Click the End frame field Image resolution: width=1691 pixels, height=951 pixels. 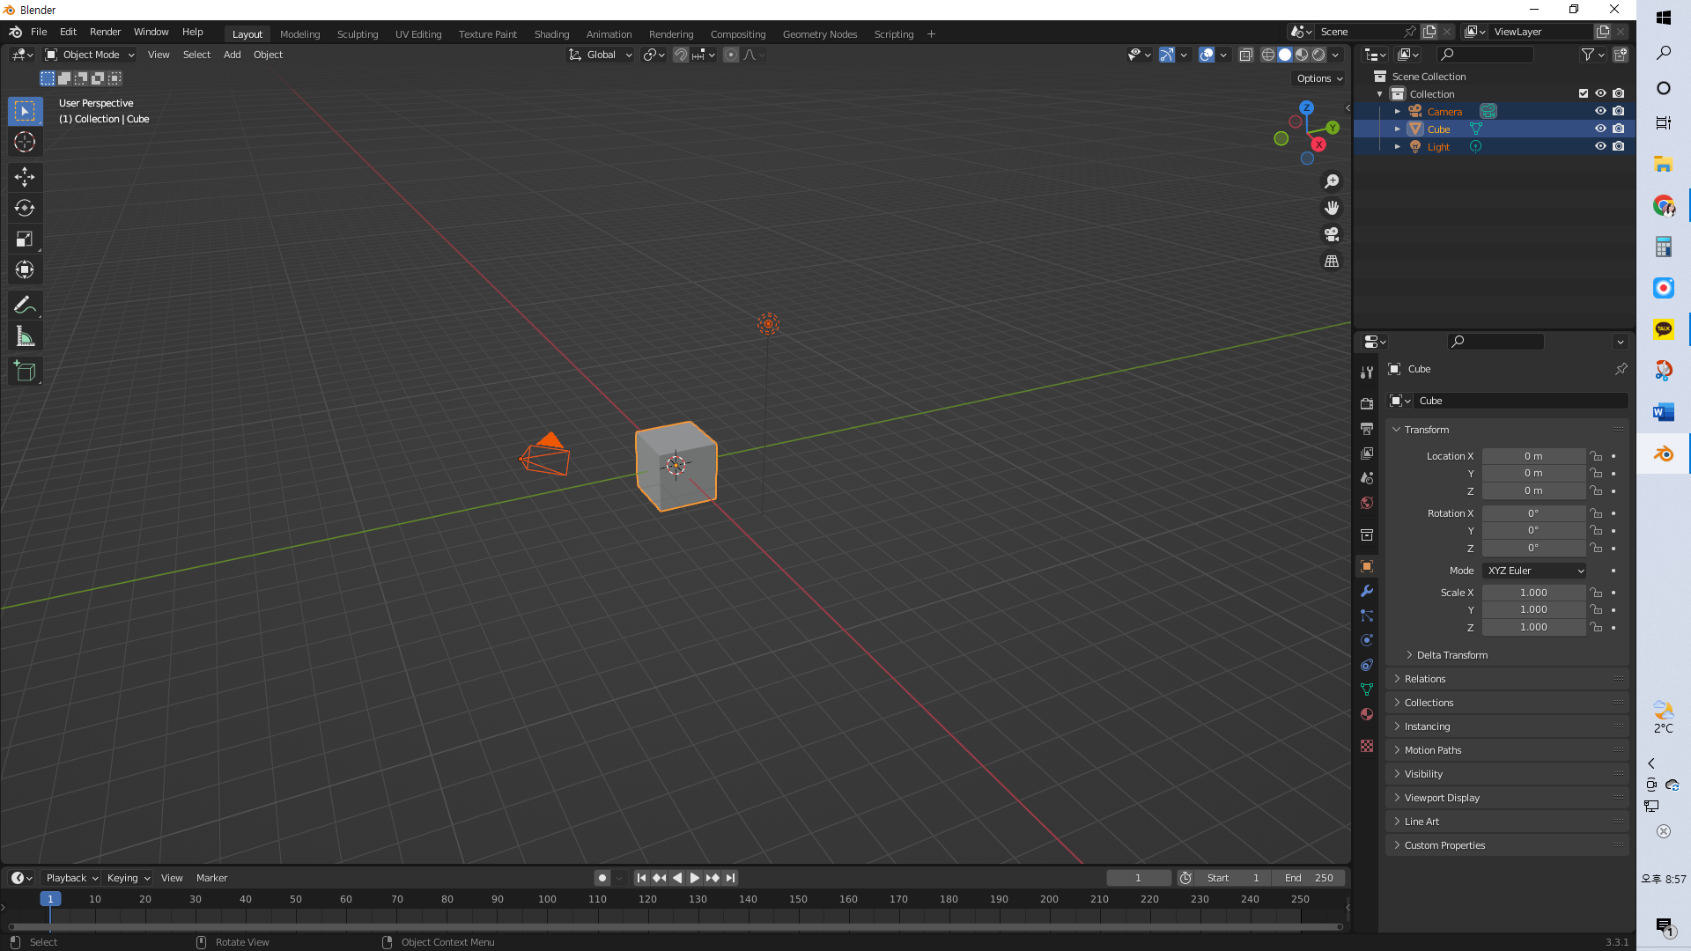(x=1308, y=878)
